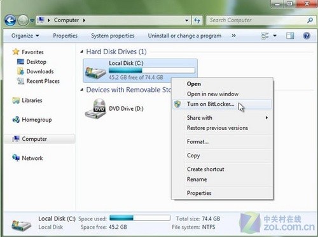The image size is (318, 237).
Task: Click Uninstall or change a program
Action: (x=184, y=36)
